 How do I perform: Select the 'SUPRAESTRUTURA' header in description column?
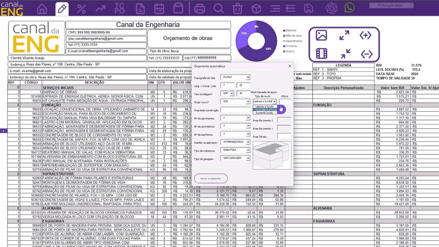click(x=95, y=174)
